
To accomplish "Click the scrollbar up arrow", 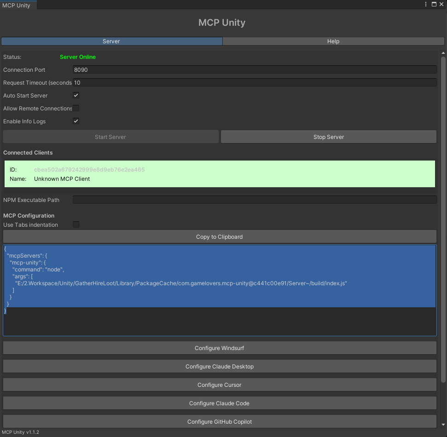I will [x=443, y=53].
